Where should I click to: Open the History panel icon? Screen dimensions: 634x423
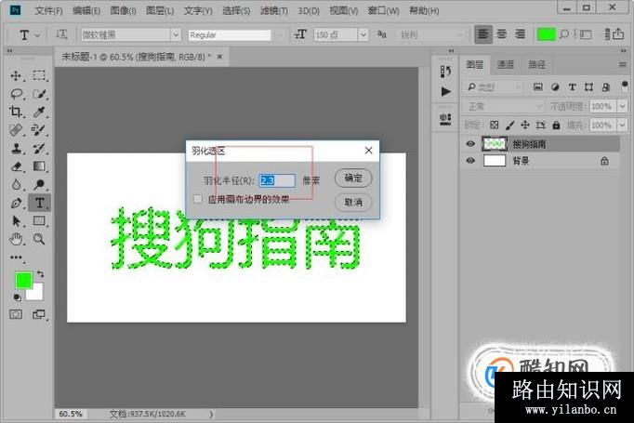445,72
